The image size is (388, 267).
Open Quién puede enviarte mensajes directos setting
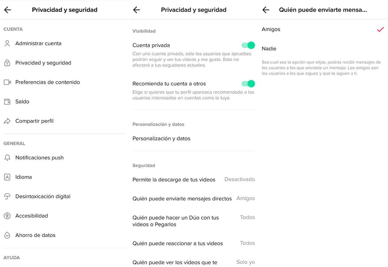tap(193, 199)
